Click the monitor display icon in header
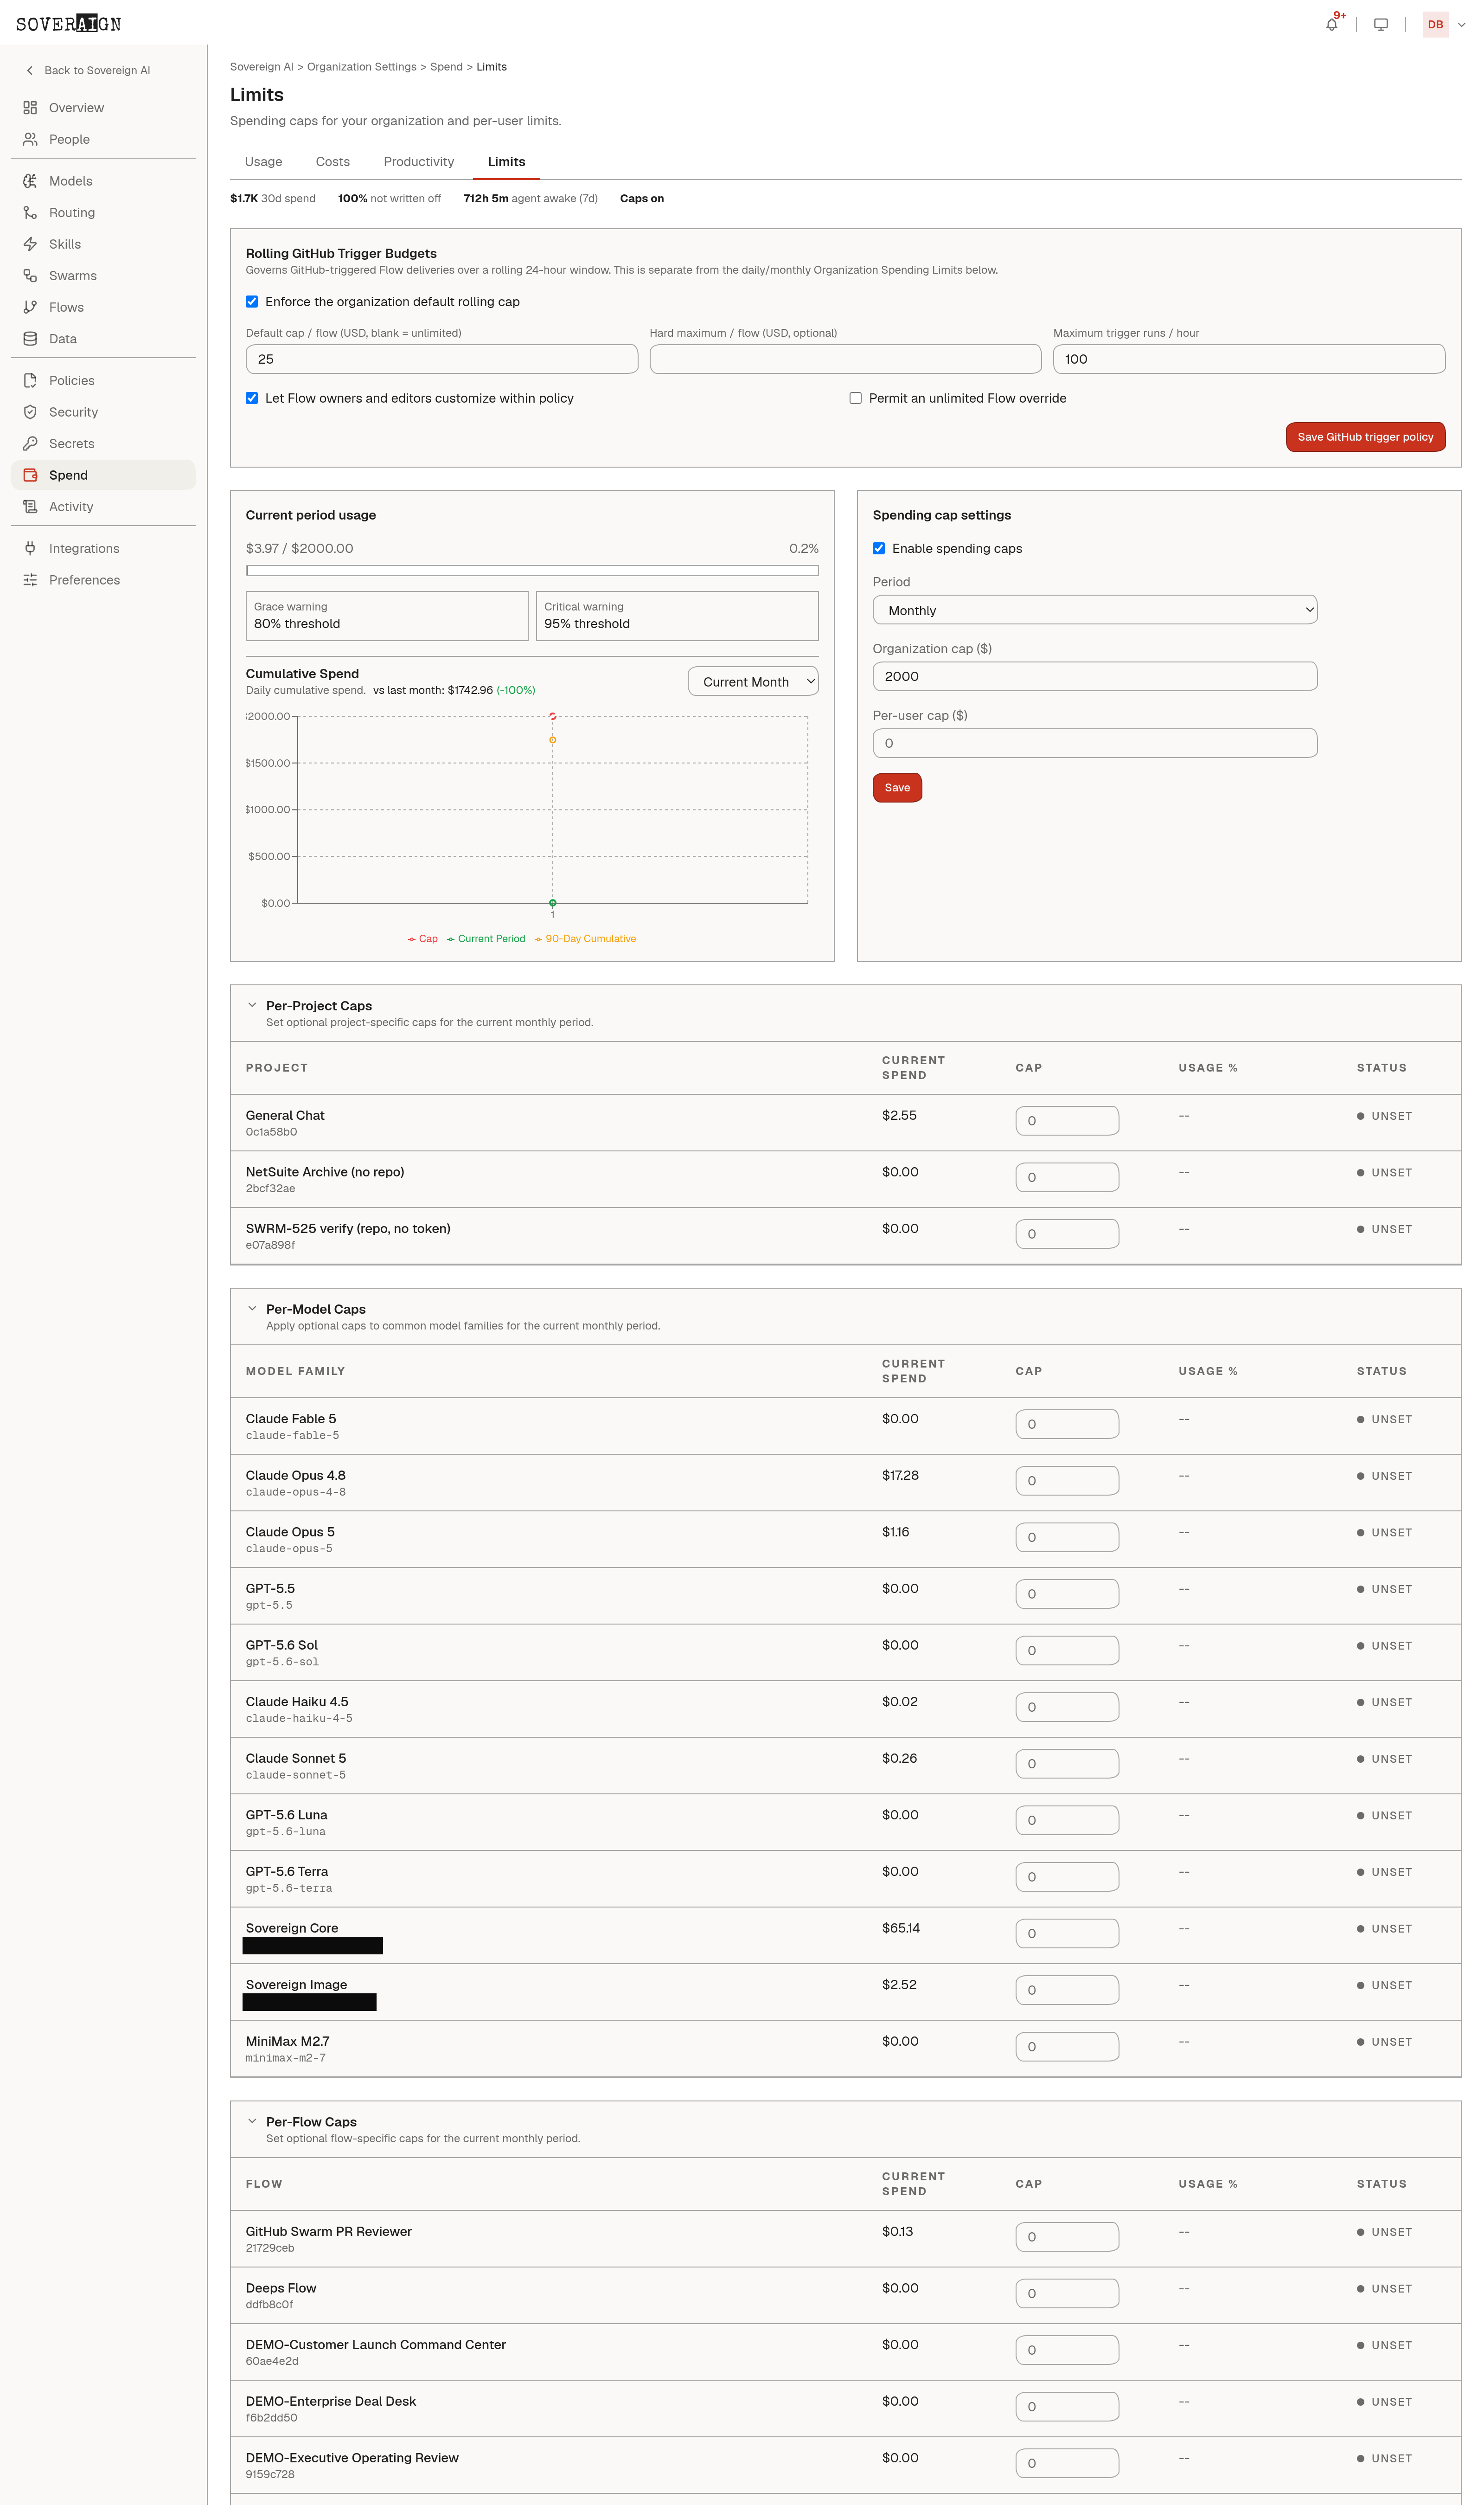1484x2505 pixels. tap(1380, 24)
